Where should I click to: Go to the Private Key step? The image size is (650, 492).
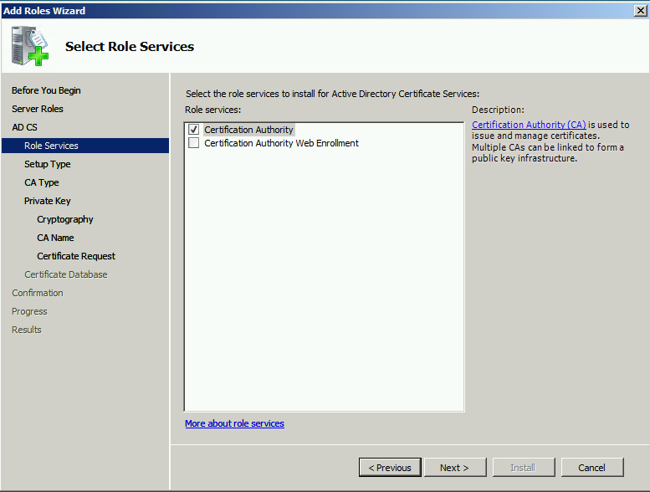(x=47, y=201)
